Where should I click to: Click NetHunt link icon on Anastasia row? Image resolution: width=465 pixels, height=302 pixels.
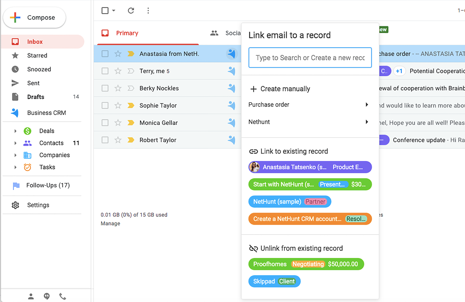(x=232, y=54)
